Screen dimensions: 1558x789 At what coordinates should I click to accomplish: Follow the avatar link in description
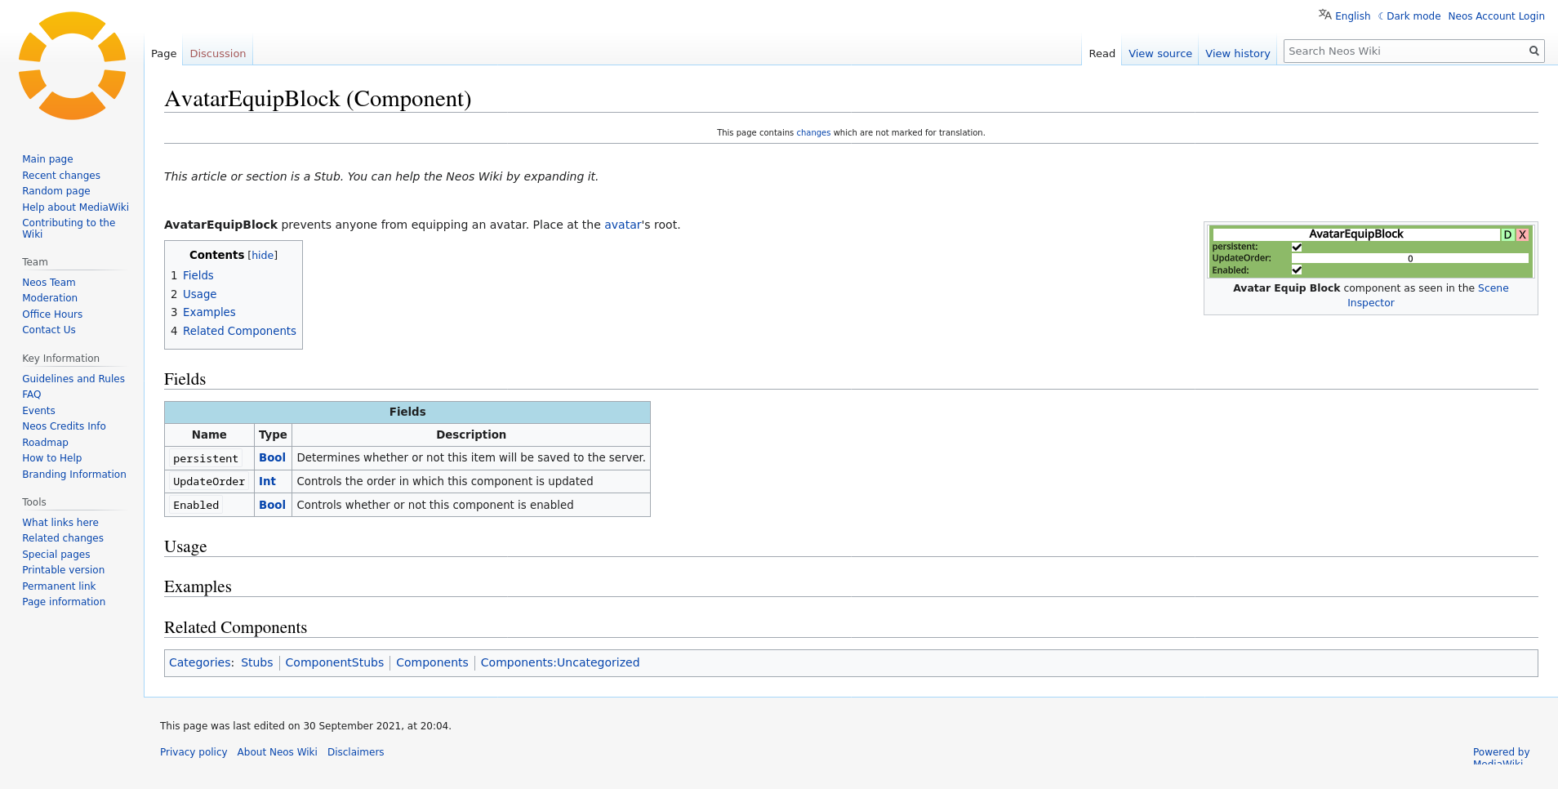[622, 225]
